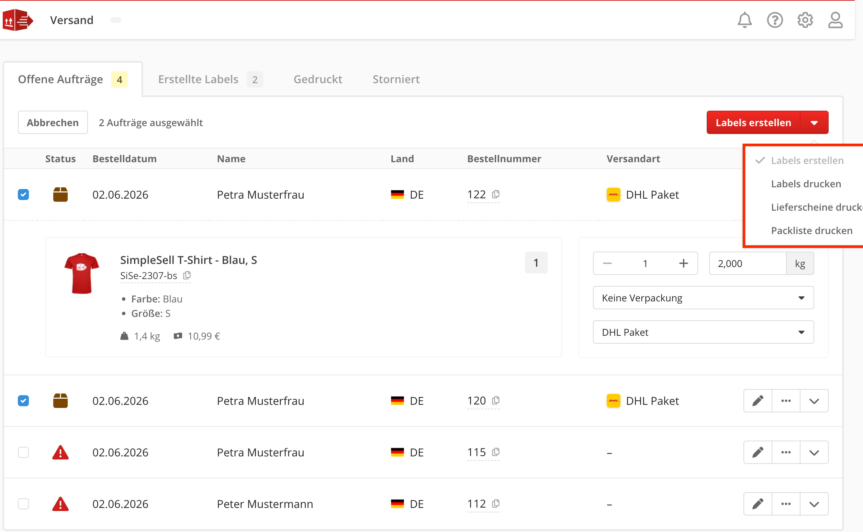Switch to Storniert tab

click(396, 79)
